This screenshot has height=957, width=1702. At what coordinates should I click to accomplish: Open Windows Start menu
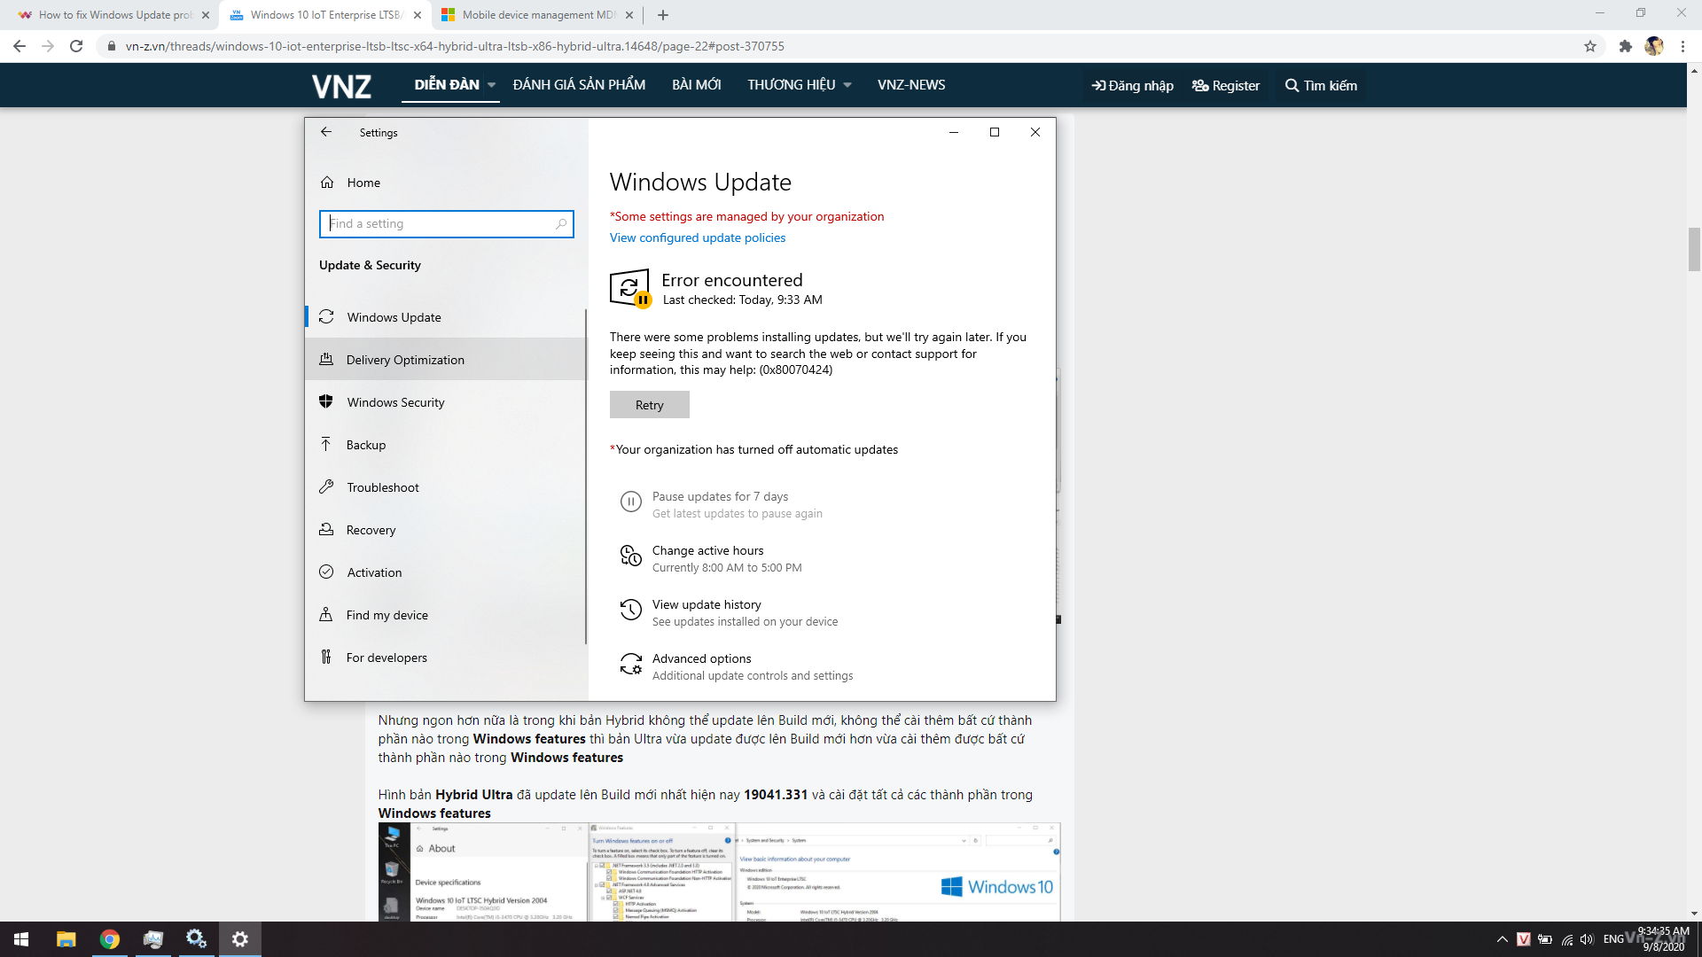21,939
